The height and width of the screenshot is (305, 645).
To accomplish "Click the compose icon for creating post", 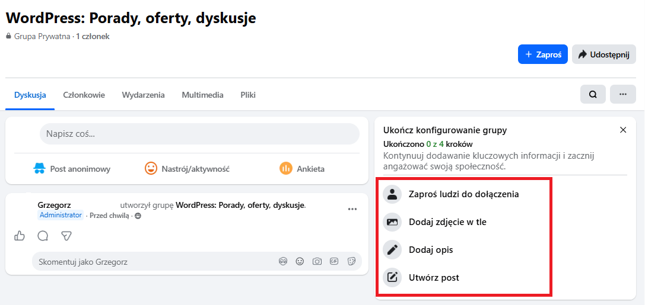I will pyautogui.click(x=392, y=278).
